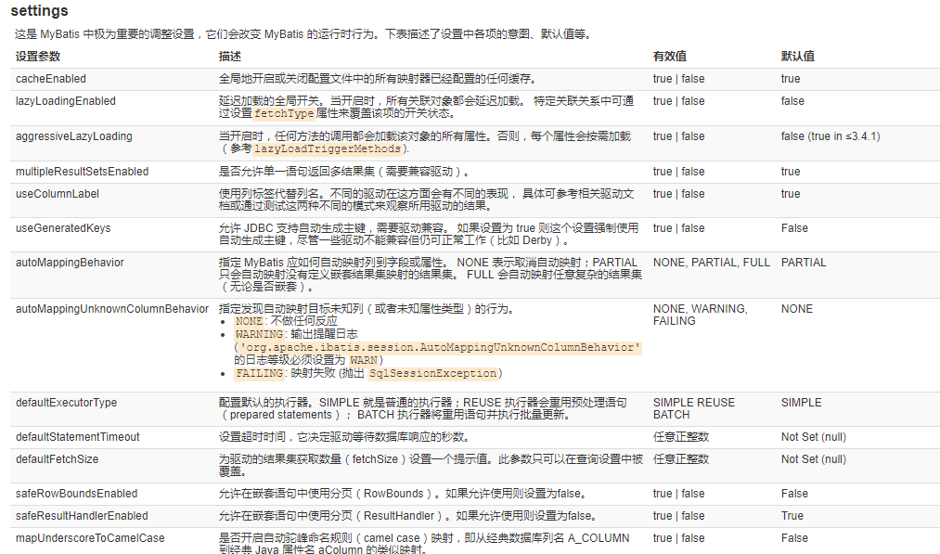The height and width of the screenshot is (554, 940).
Task: Click the 'NONE' code in bullet list
Action: 250,321
